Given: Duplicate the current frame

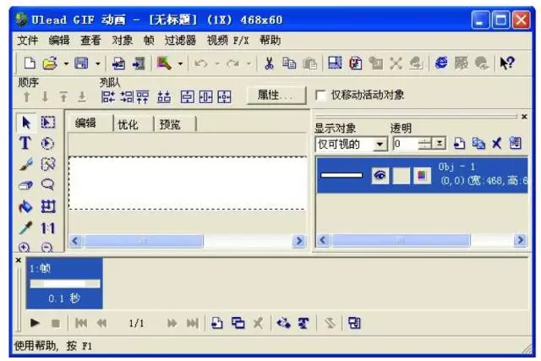Looking at the screenshot, I should (x=238, y=323).
